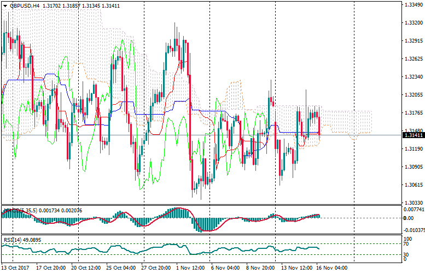Click the RSI 70 level label
This screenshot has height=274, width=425.
pos(407,243)
